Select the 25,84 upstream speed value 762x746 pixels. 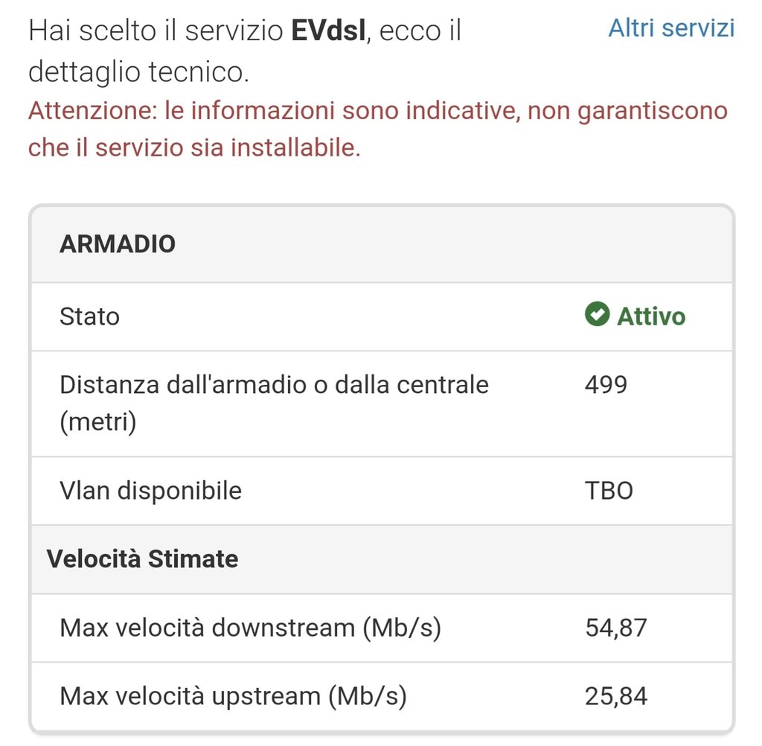[616, 696]
